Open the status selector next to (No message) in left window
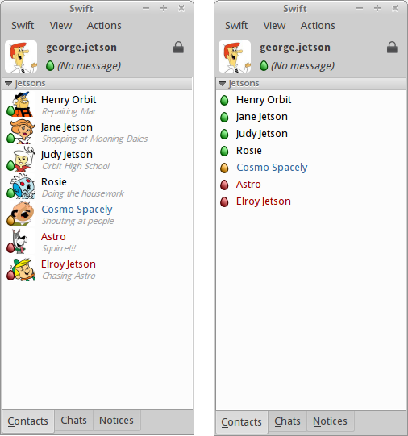 [50, 66]
